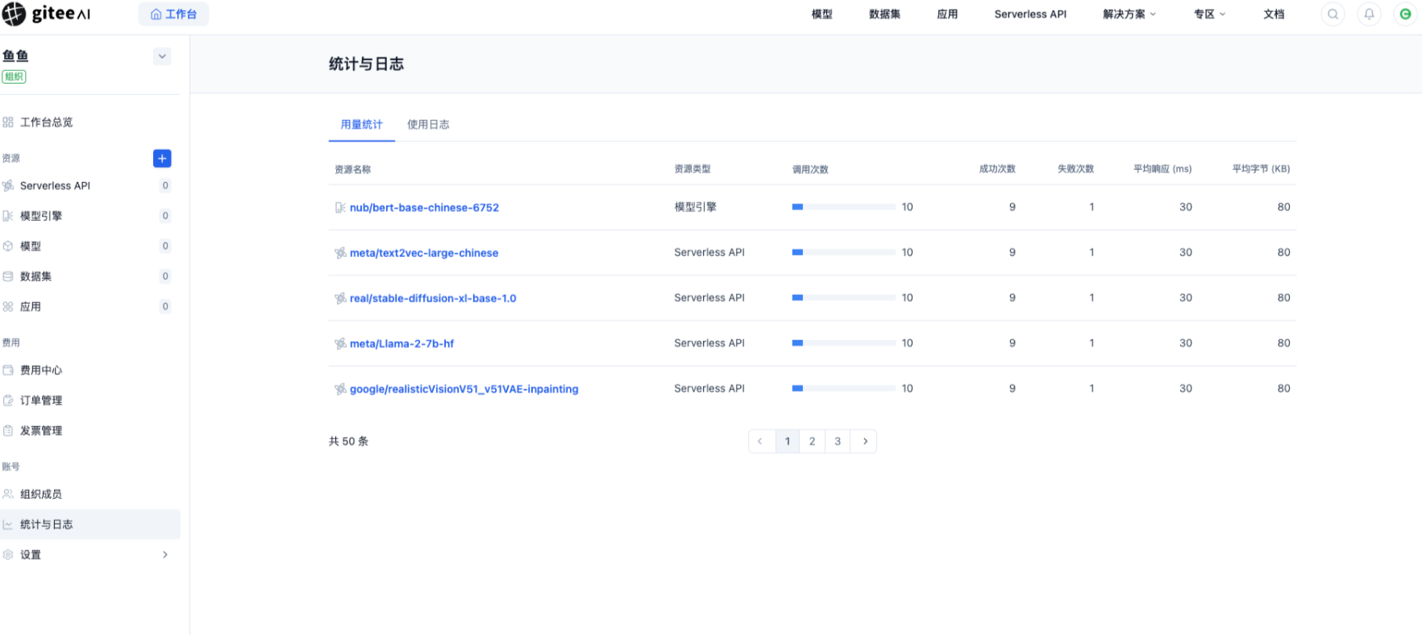Select page 1 in pagination

pos(788,441)
